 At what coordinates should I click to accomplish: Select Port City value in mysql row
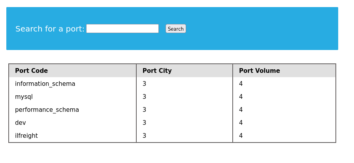coord(145,97)
